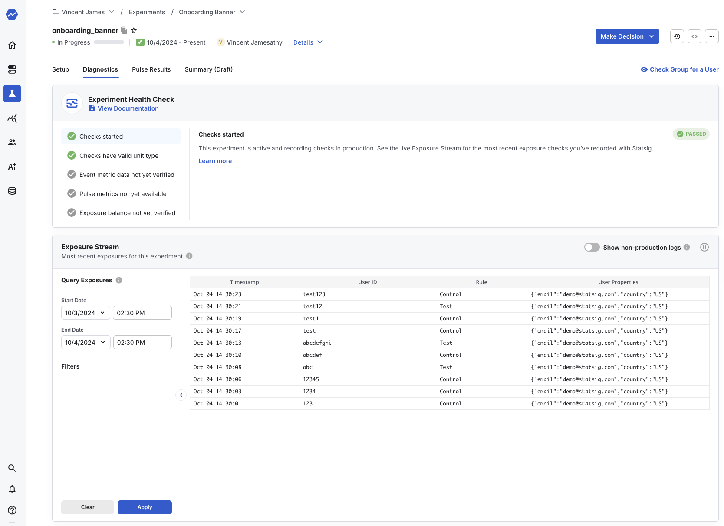Image resolution: width=724 pixels, height=526 pixels.
Task: Click the End Date time input field
Action: (x=142, y=342)
